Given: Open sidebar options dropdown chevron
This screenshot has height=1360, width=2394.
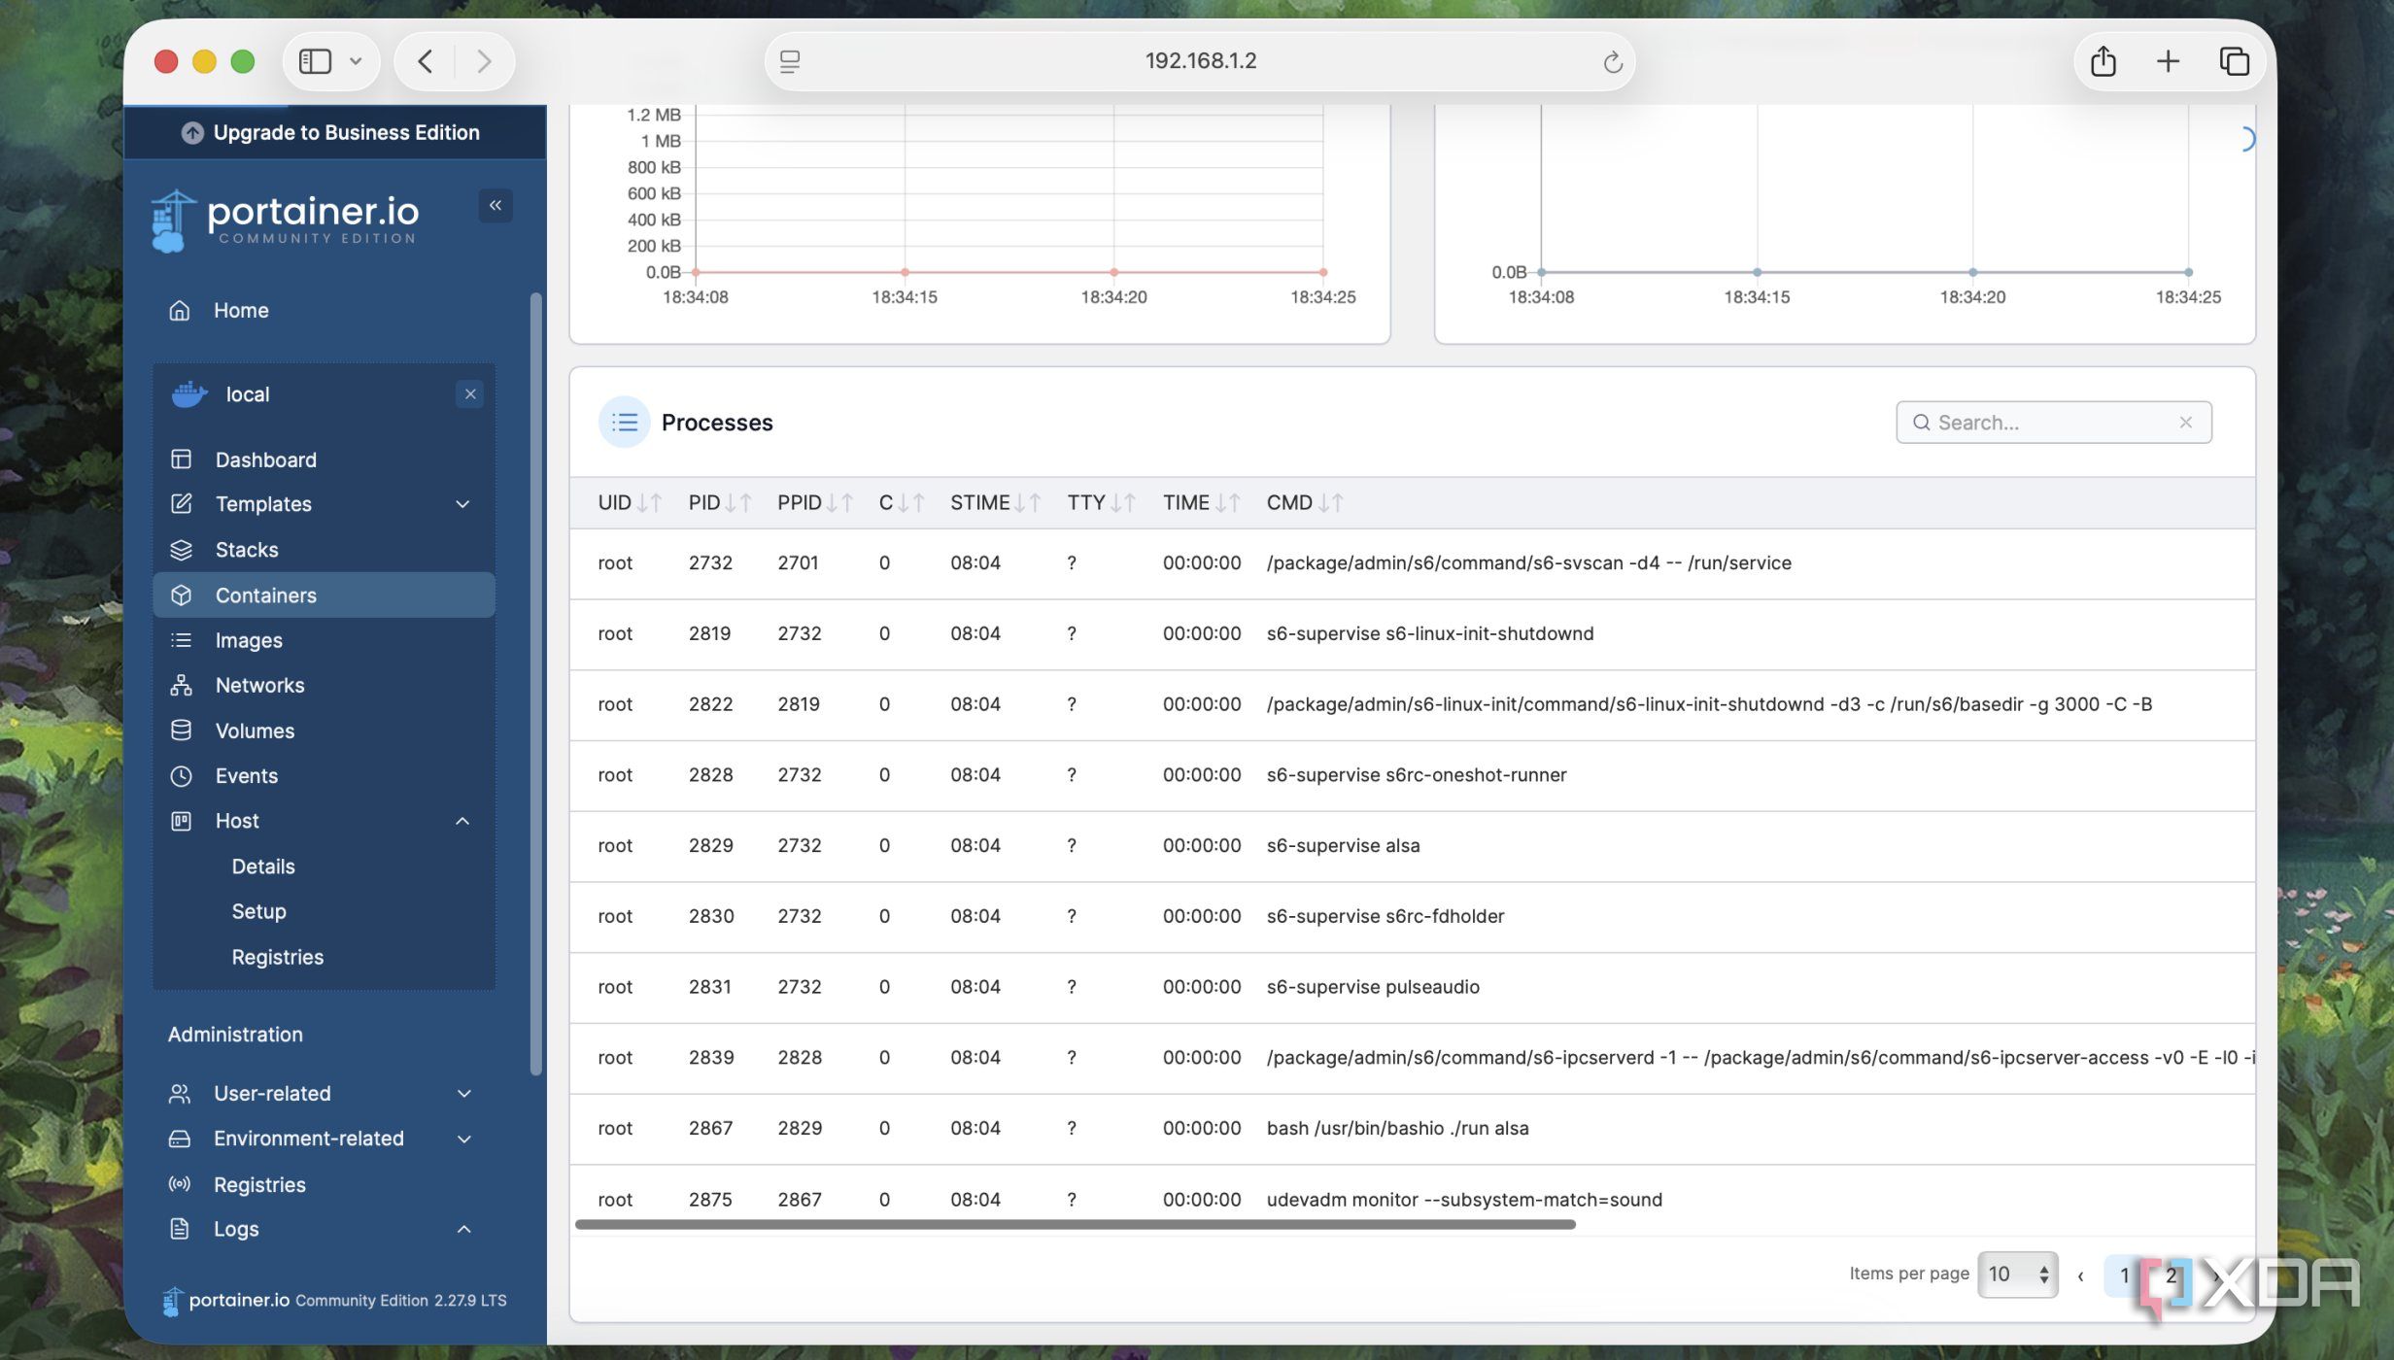Looking at the screenshot, I should pyautogui.click(x=356, y=61).
